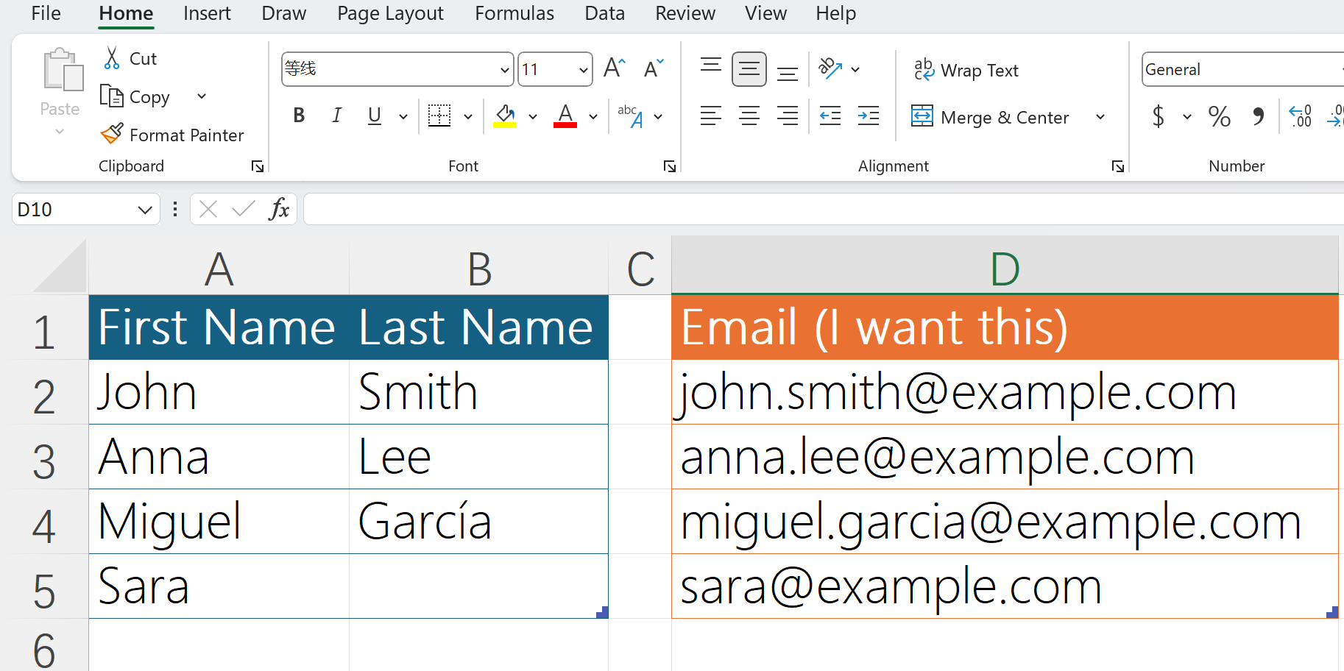Open the Merge & Center dropdown arrow
The image size is (1344, 671).
click(1100, 117)
